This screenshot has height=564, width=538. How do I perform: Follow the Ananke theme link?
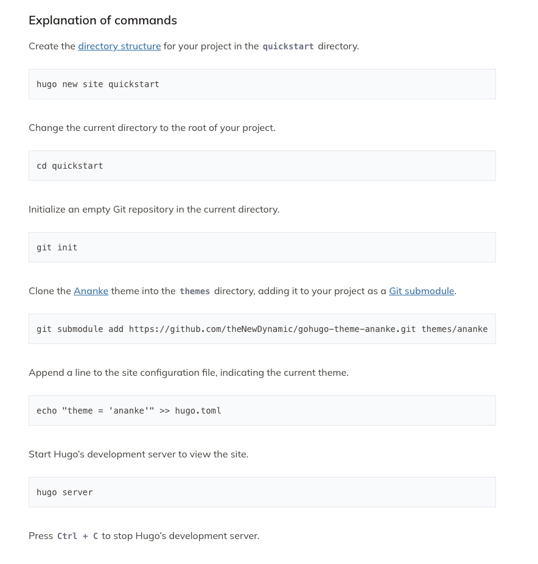pyautogui.click(x=91, y=291)
